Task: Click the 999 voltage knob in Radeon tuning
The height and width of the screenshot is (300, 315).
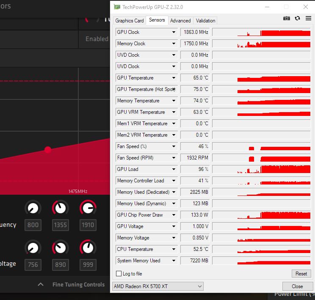Action: pyautogui.click(x=88, y=248)
